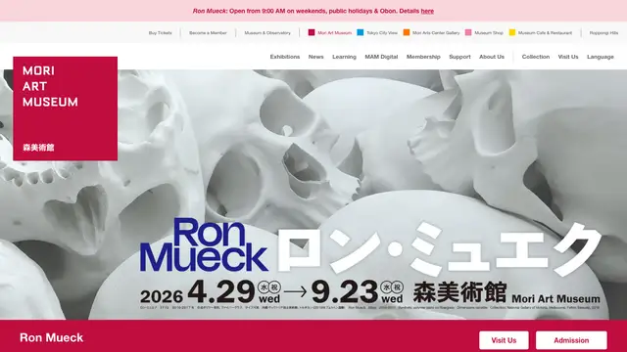Visit the Museum Shop link
The height and width of the screenshot is (352, 627).
point(489,33)
